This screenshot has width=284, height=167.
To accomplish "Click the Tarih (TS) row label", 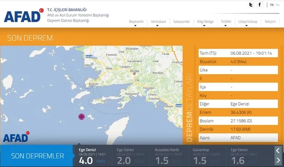I will 208,53.
